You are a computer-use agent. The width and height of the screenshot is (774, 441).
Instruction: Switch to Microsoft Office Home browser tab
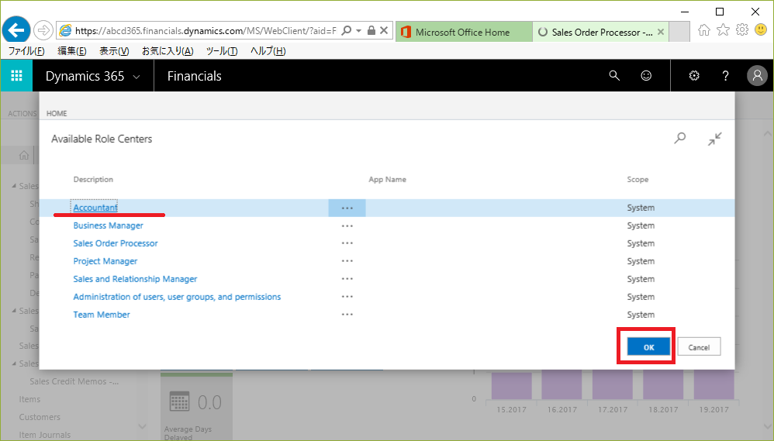464,32
